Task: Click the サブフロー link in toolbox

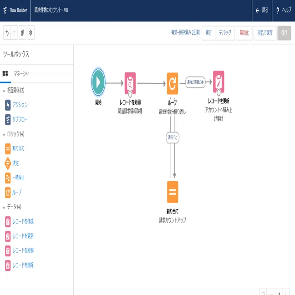Action: tap(20, 119)
